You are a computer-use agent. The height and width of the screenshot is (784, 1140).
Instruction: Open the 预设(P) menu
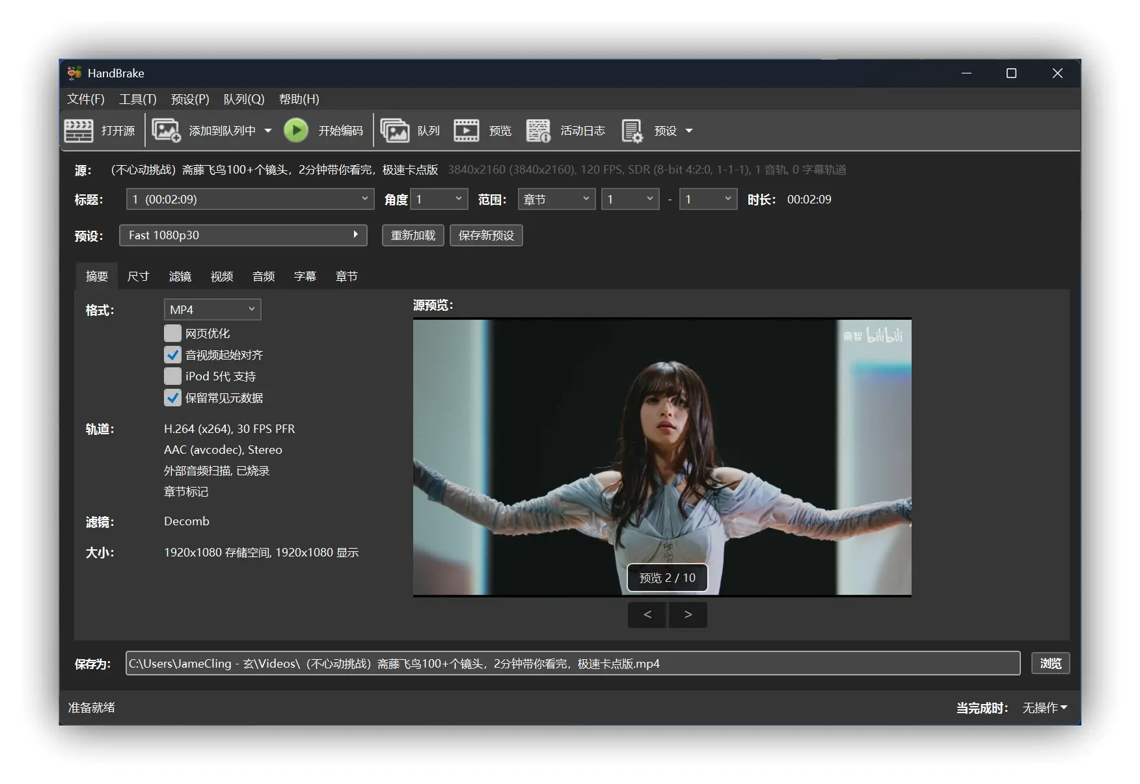tap(190, 99)
